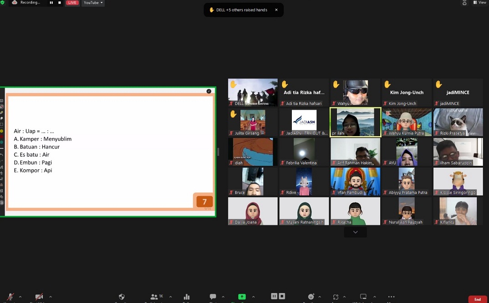Select the yellow color in the annotation toolbar
The image size is (489, 303).
(x=2, y=131)
